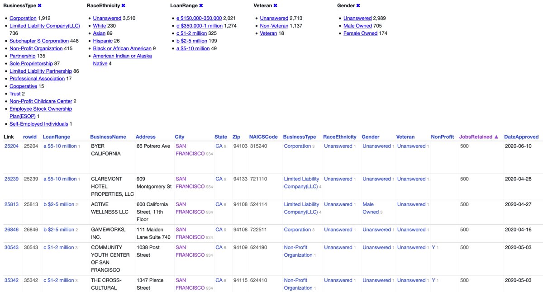Open row link 30543

[x=11, y=247]
